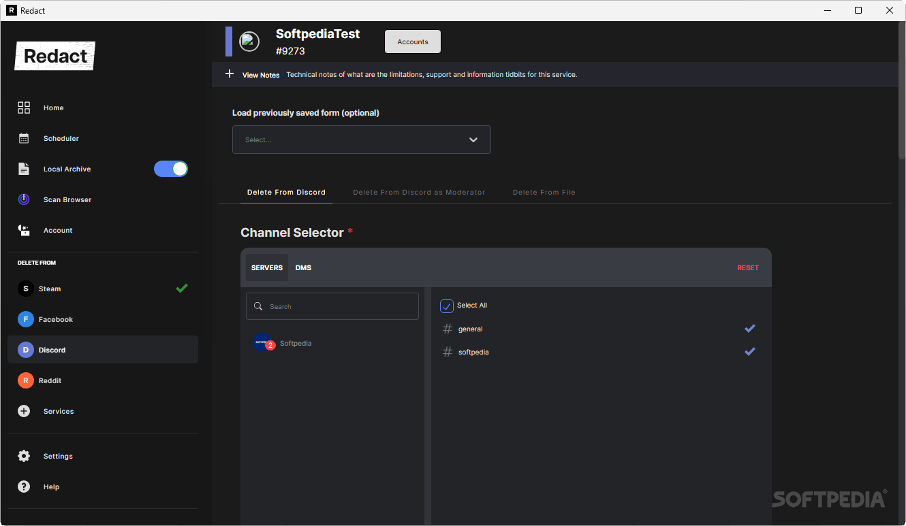Screen dimensions: 906x526
Task: Click the Redact title bar app icon
Action: [x=11, y=10]
